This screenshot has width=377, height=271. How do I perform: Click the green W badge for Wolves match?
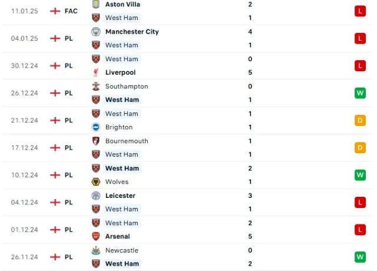tap(360, 175)
